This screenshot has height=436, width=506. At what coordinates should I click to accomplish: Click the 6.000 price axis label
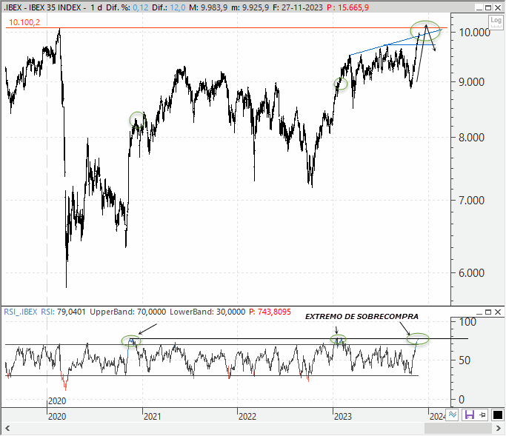(471, 273)
